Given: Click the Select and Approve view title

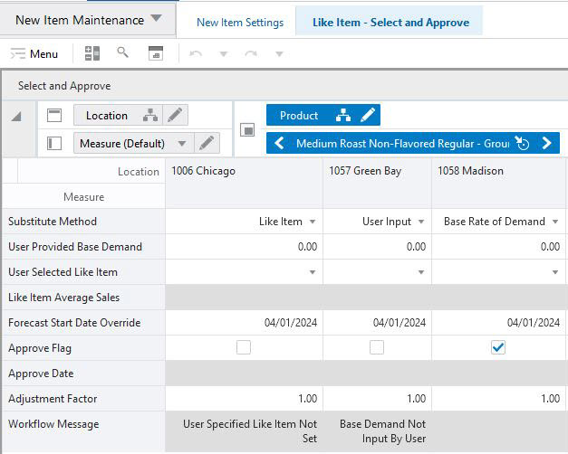Looking at the screenshot, I should 64,86.
